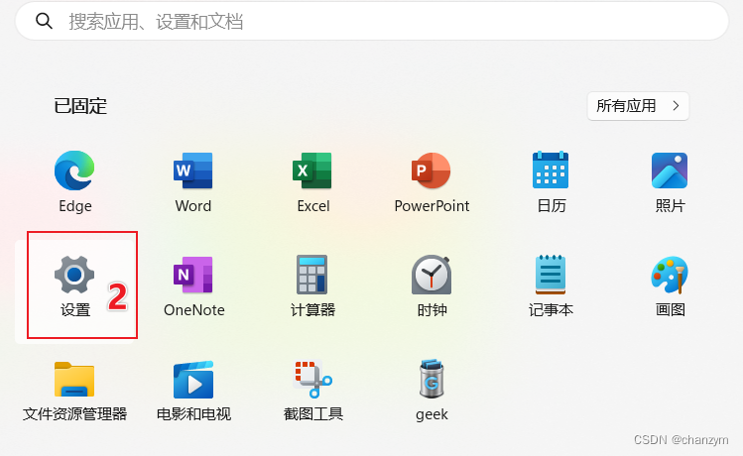Open the 记事本 notepad app
Screen dimensions: 743x456
click(551, 275)
